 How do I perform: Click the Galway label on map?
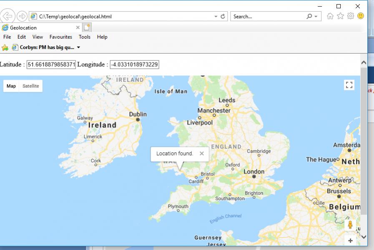point(85,118)
